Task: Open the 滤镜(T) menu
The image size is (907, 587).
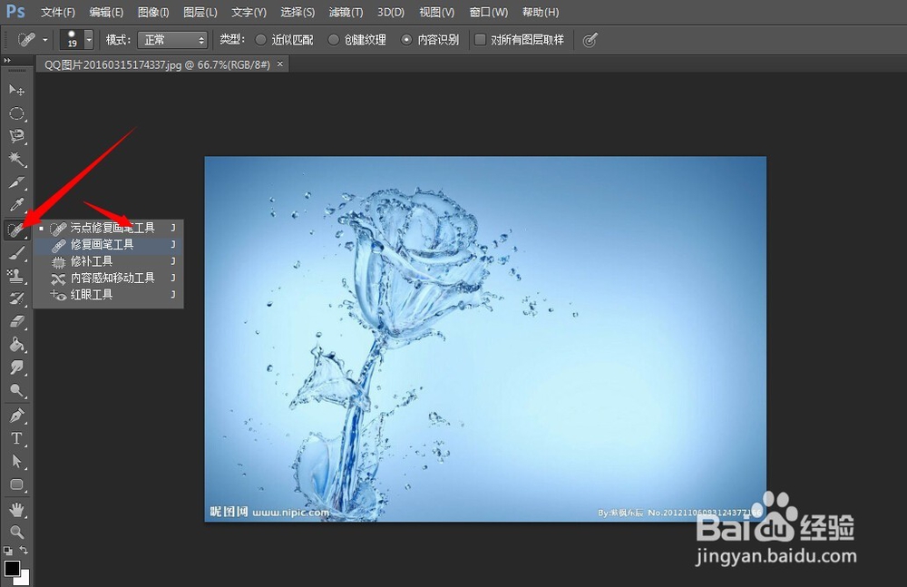Action: (x=346, y=12)
